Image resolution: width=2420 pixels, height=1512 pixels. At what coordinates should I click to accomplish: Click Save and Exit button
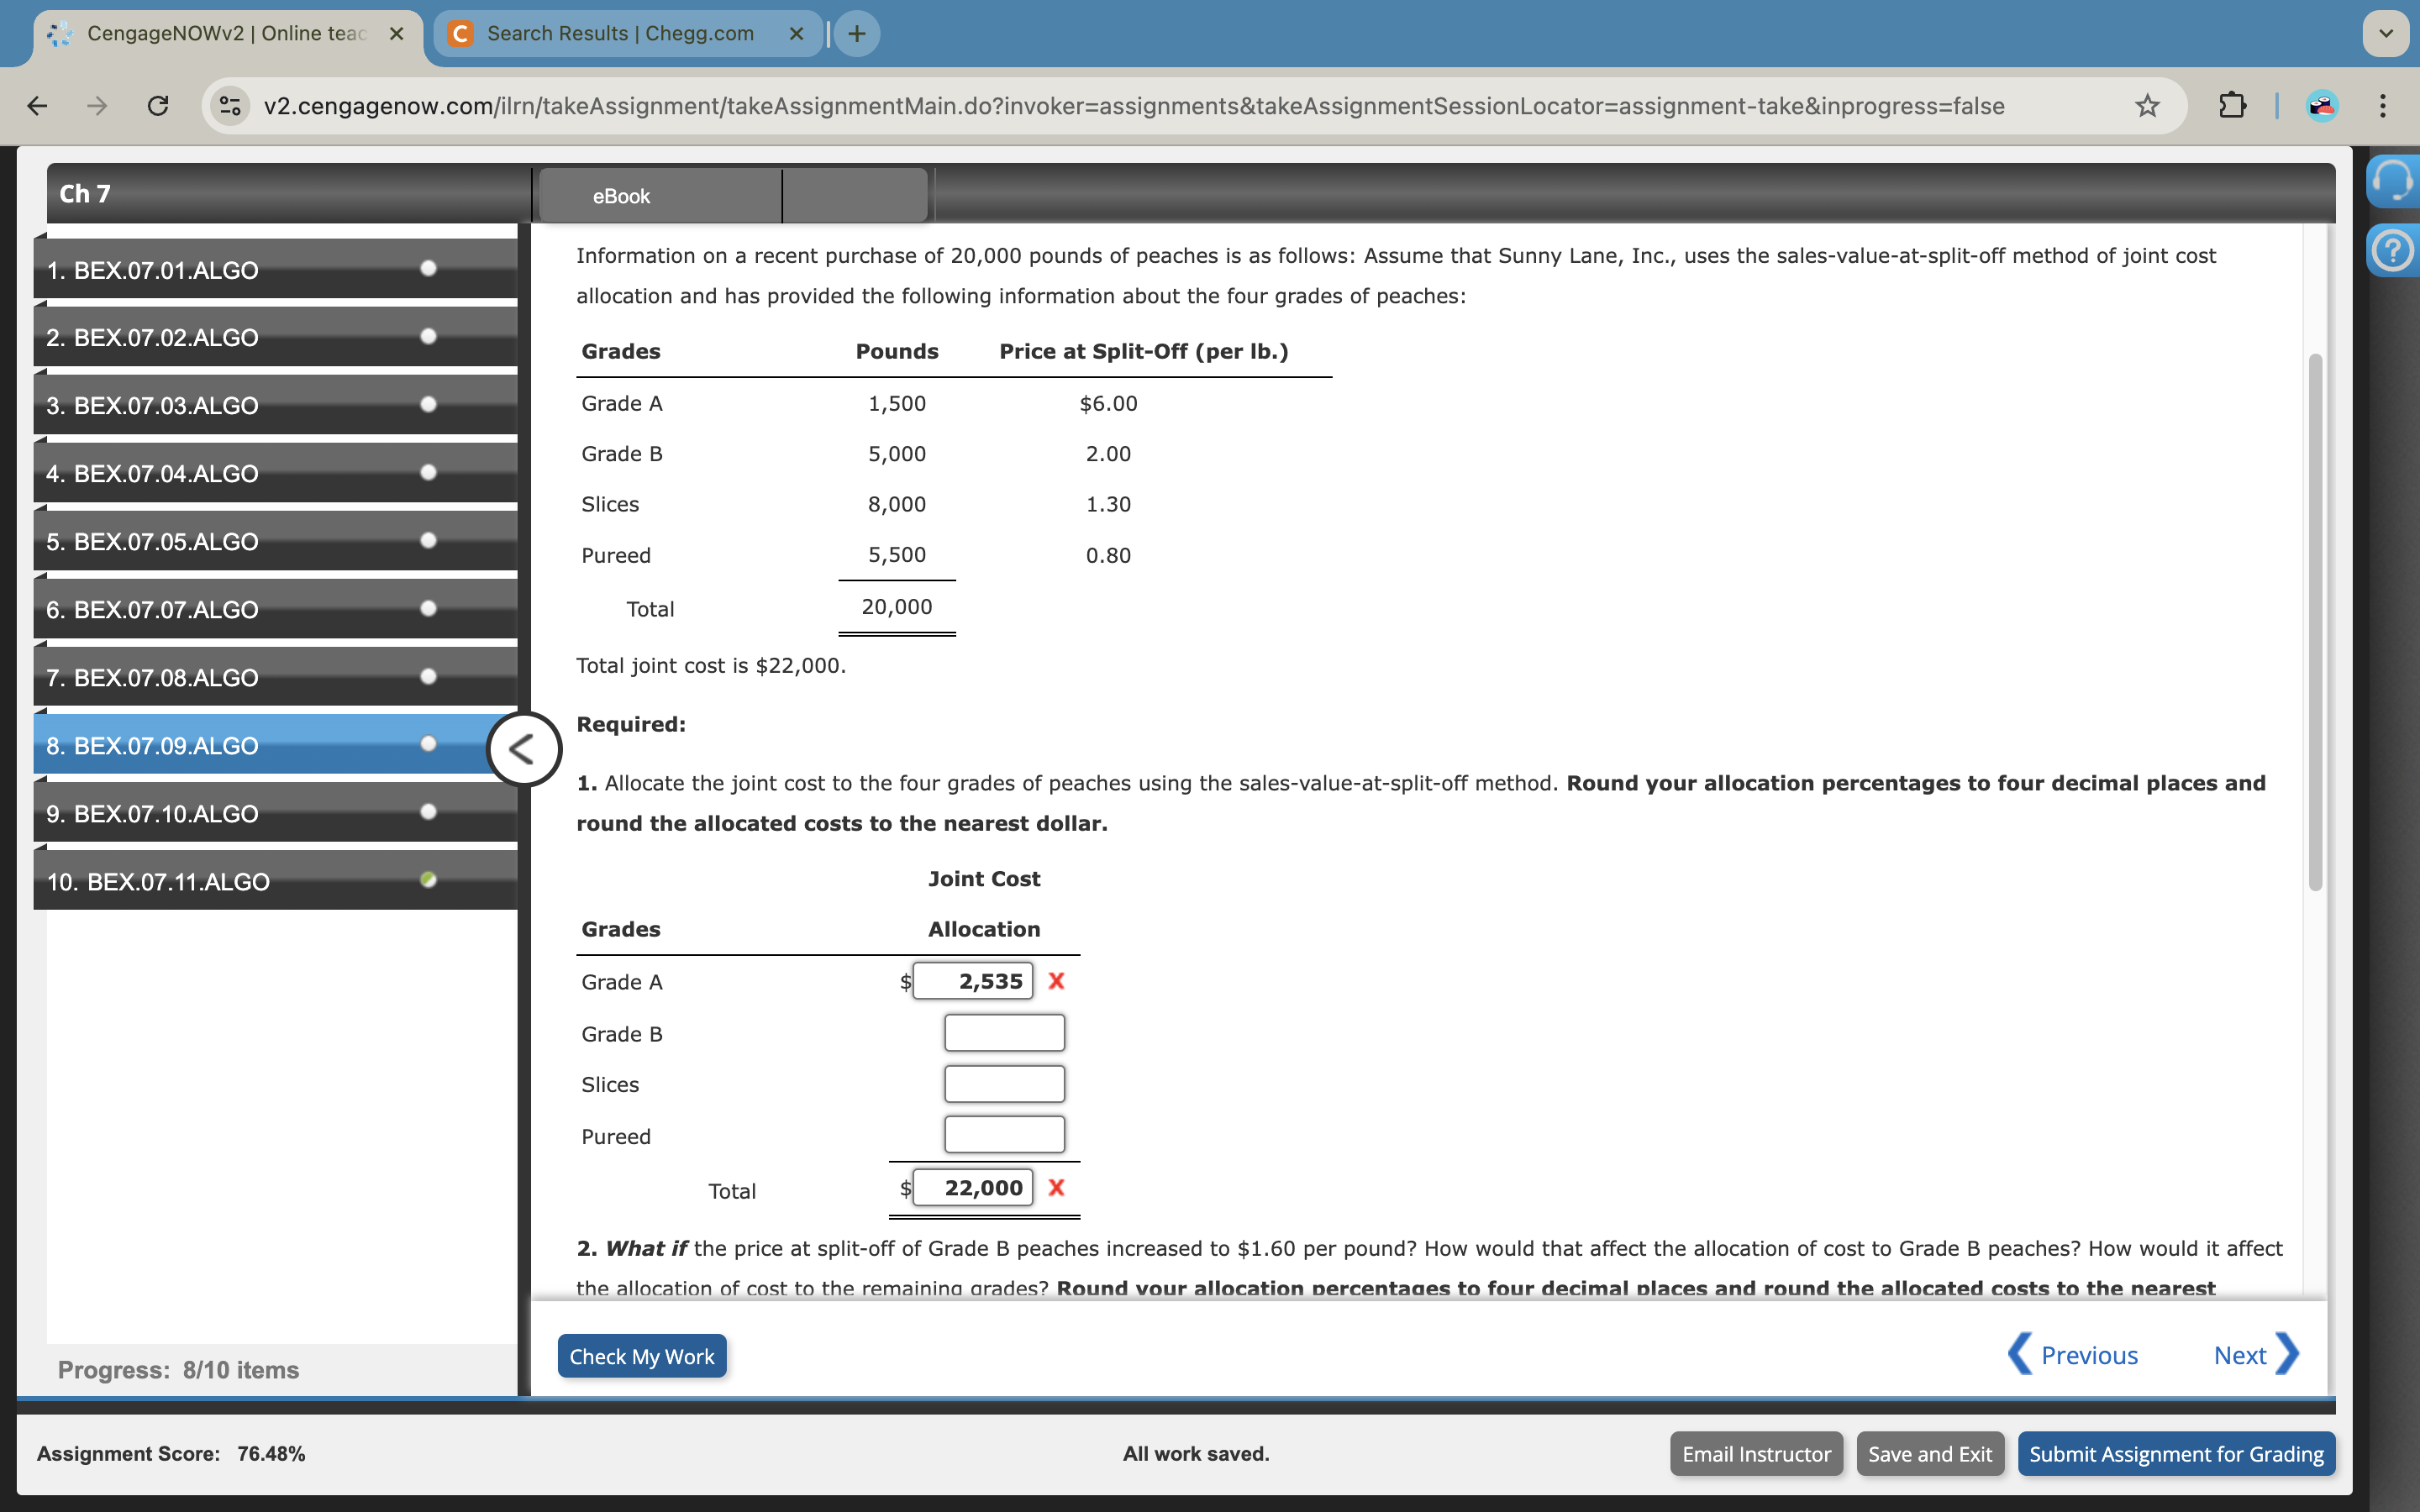pos(1930,1452)
